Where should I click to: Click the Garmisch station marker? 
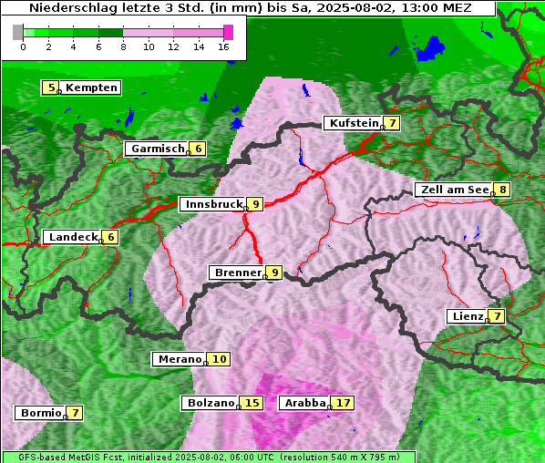(189, 153)
